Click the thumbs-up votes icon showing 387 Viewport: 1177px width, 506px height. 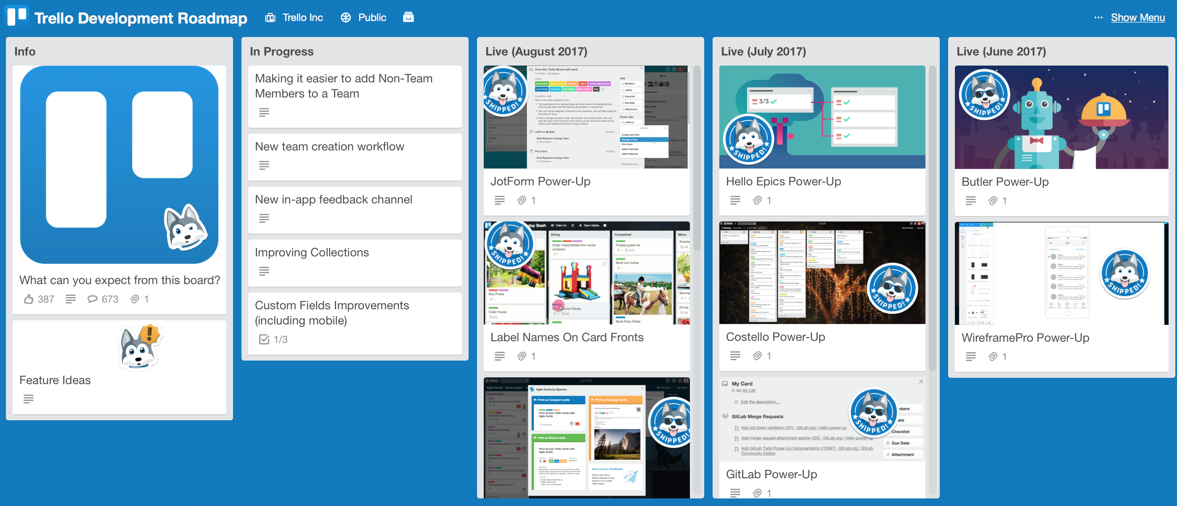point(28,299)
